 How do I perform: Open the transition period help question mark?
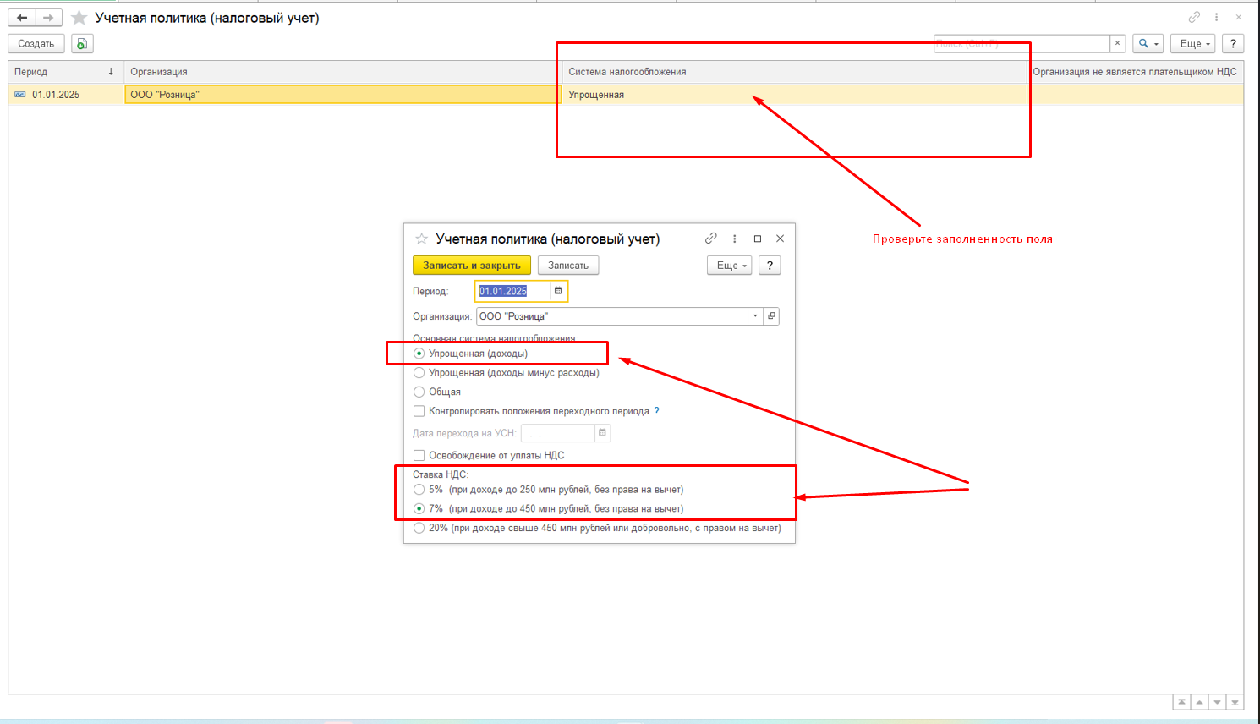point(656,411)
